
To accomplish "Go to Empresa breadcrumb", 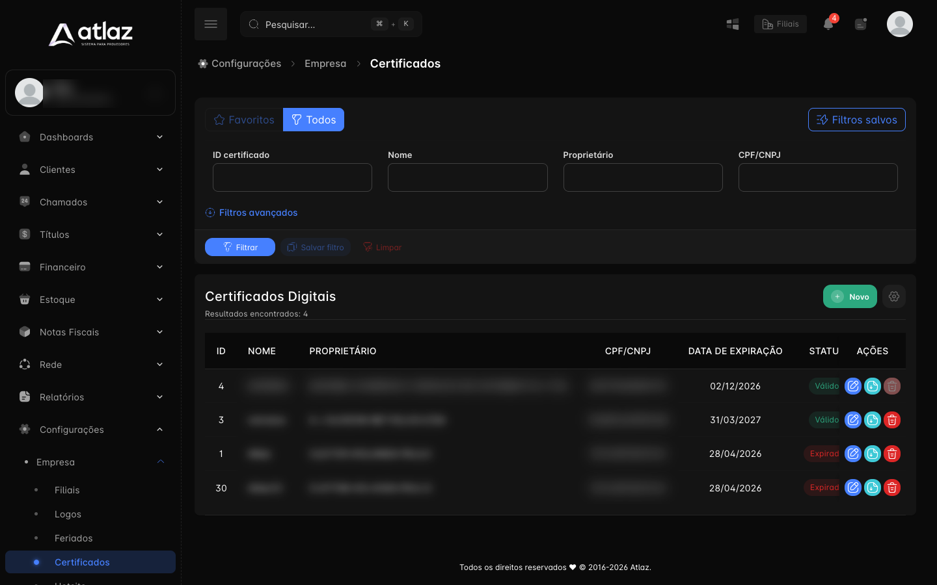I will [325, 64].
